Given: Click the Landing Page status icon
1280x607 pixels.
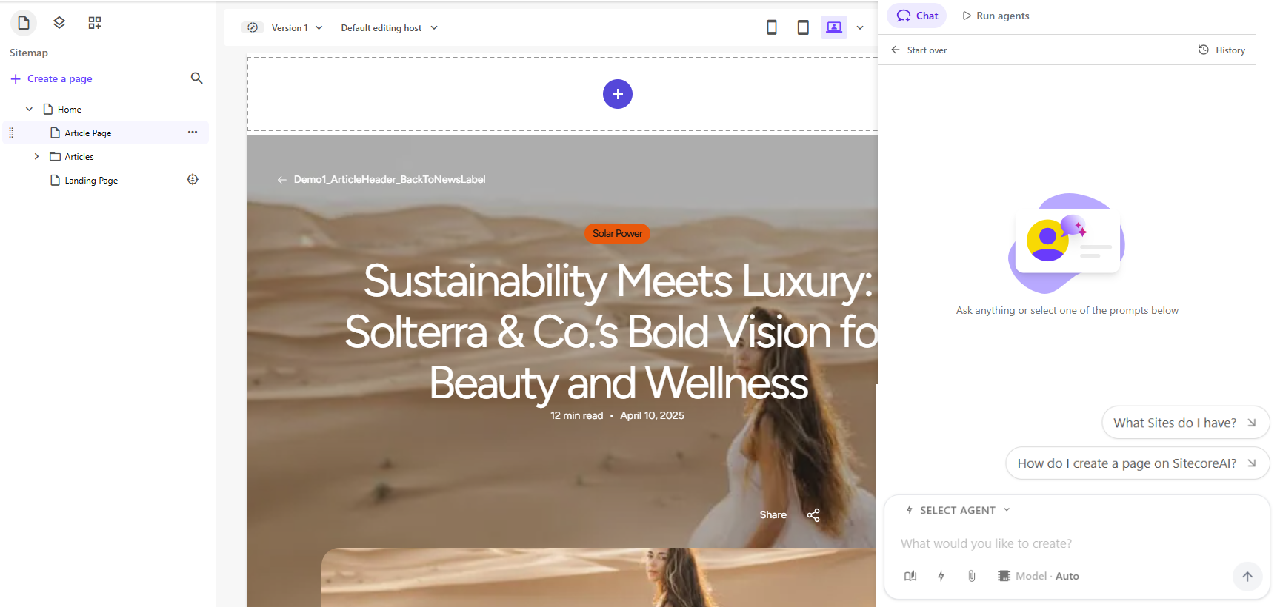Looking at the screenshot, I should 193,180.
